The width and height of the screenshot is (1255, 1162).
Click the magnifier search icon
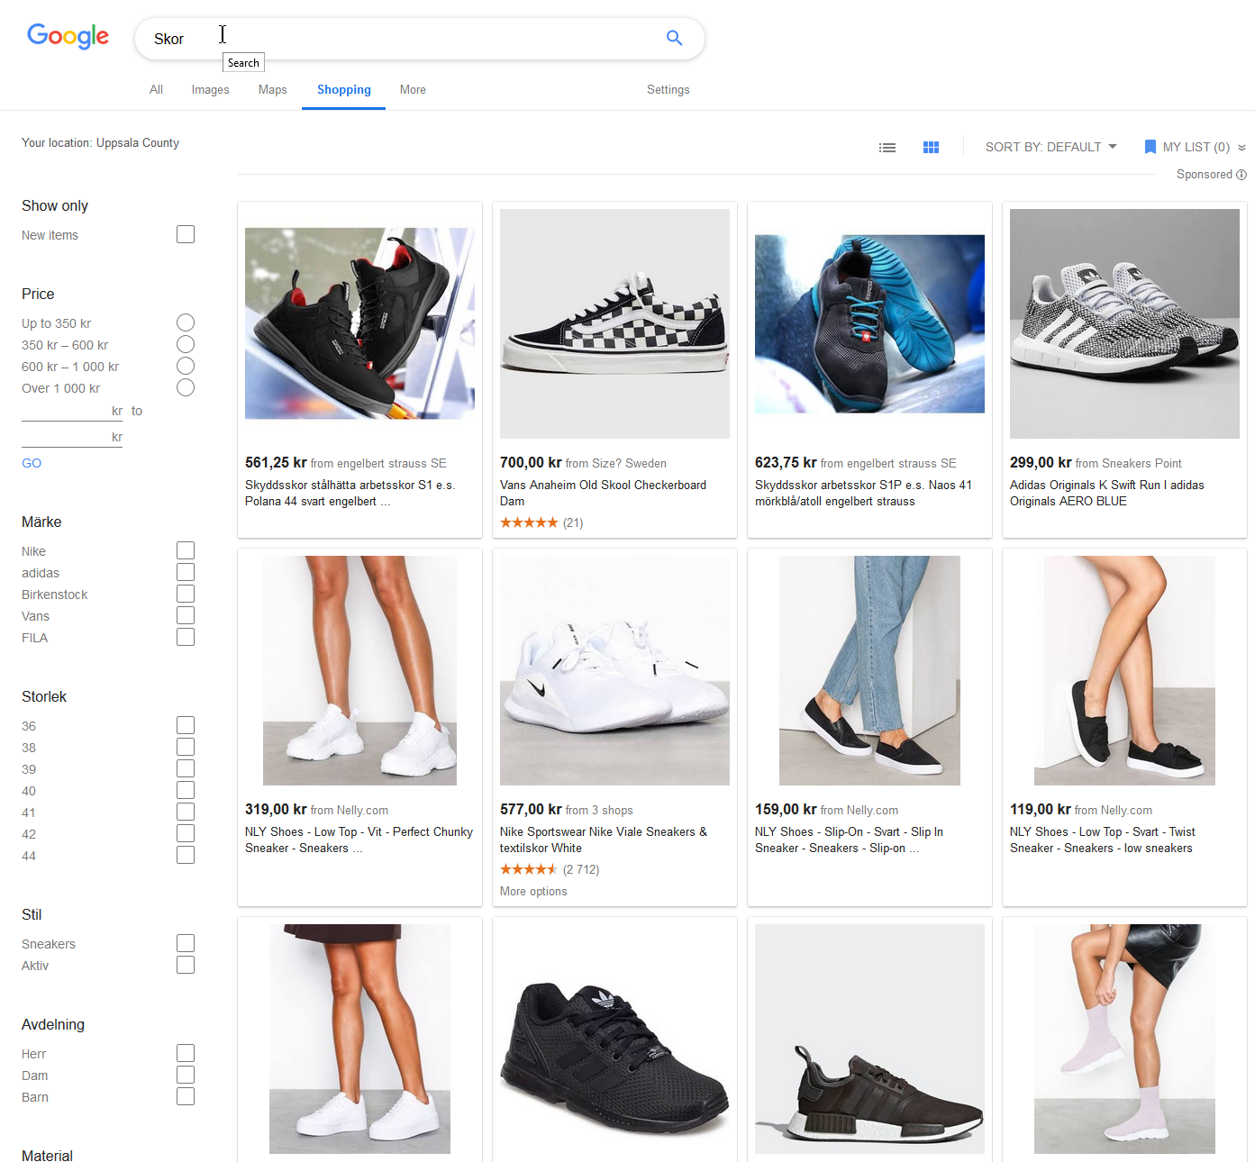pos(674,38)
